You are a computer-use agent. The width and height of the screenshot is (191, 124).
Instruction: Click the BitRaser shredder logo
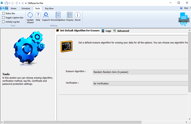184,19
